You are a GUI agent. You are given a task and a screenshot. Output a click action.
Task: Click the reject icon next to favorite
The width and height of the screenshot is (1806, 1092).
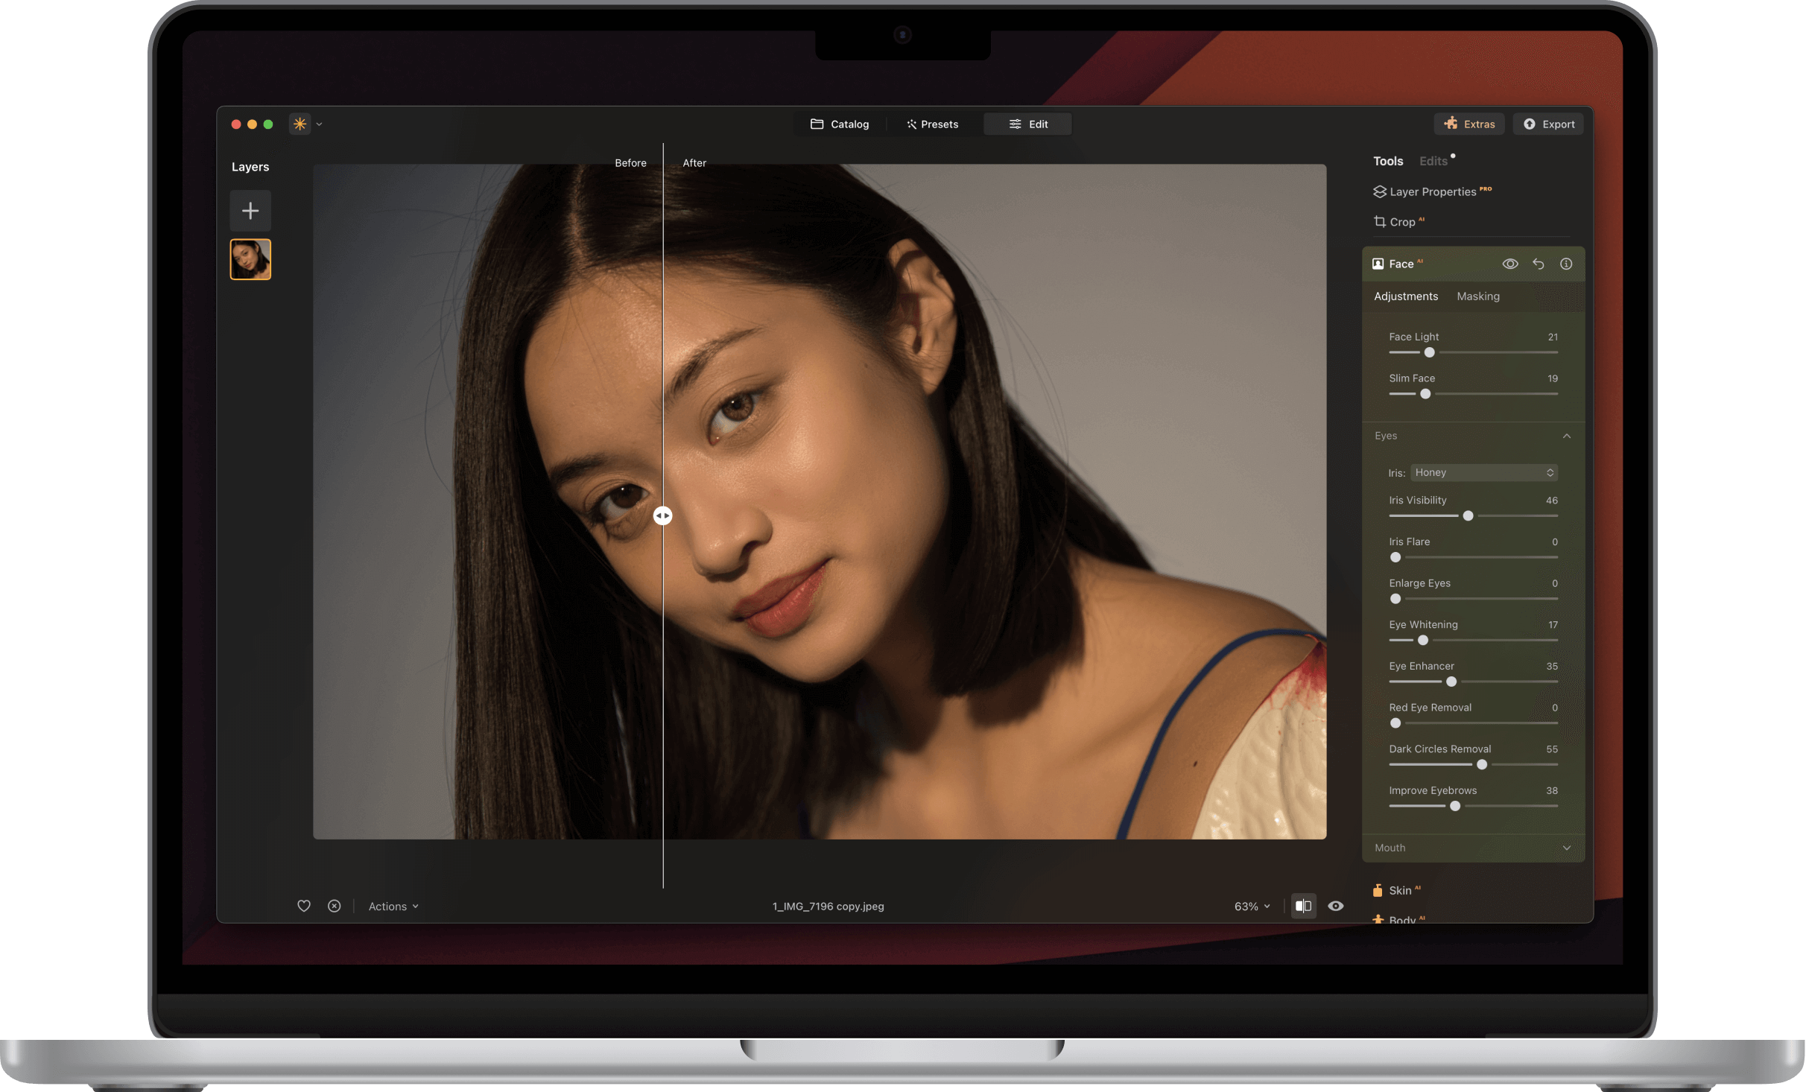point(334,906)
